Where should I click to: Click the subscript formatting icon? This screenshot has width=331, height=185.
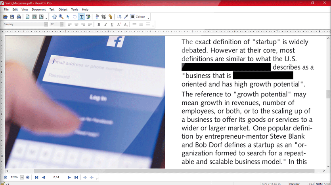coord(126,25)
